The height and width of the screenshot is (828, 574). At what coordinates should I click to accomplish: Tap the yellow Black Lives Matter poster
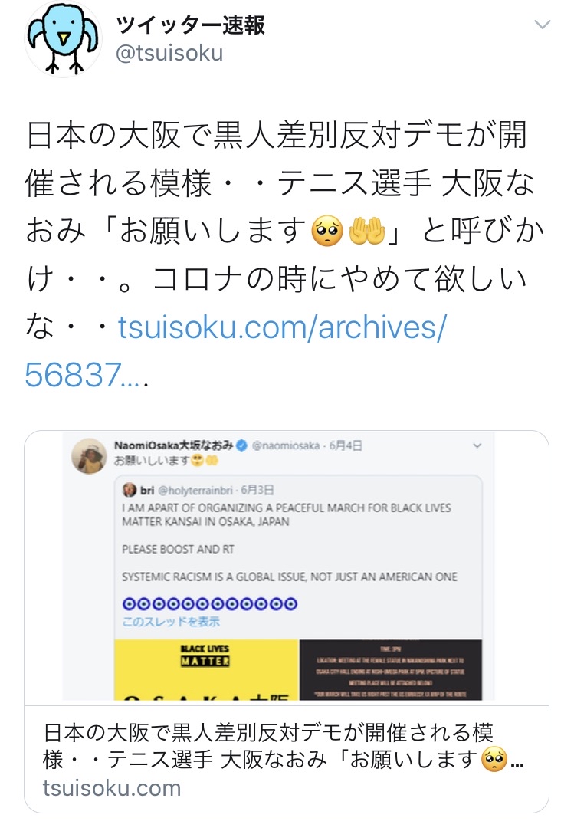tap(206, 669)
